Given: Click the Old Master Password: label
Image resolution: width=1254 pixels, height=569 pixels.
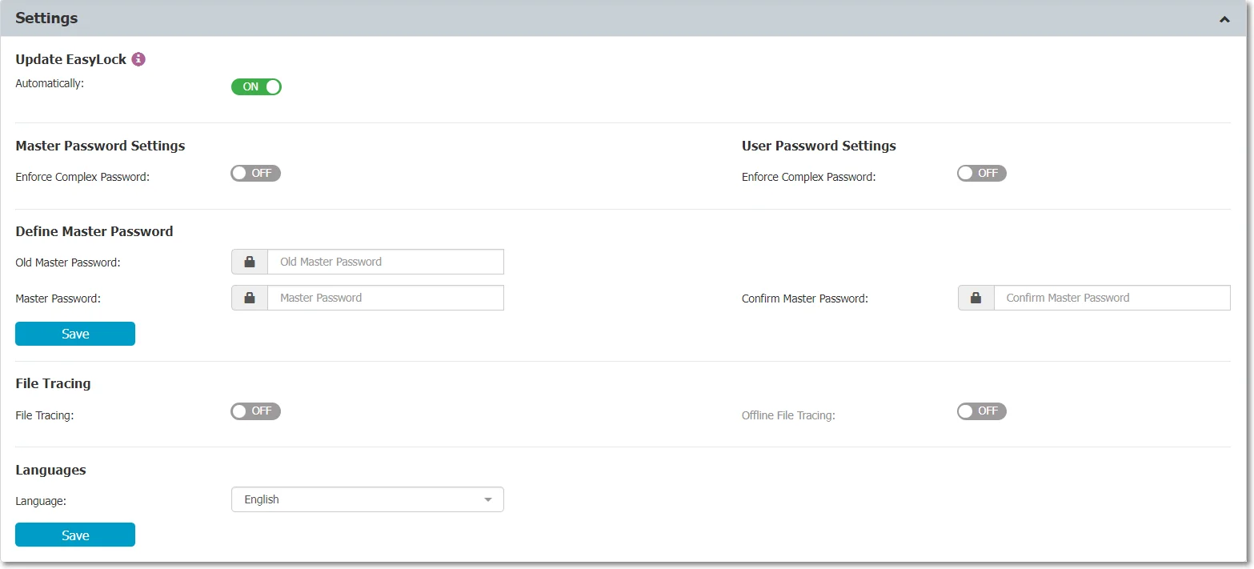Looking at the screenshot, I should 68,262.
